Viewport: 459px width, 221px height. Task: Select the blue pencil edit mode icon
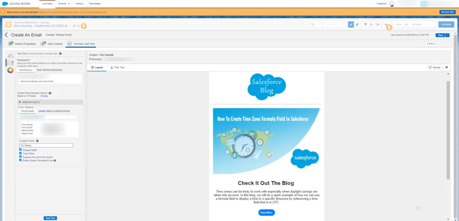351,25
